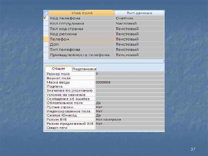Click the row selector of Доп row

pos(46,44)
